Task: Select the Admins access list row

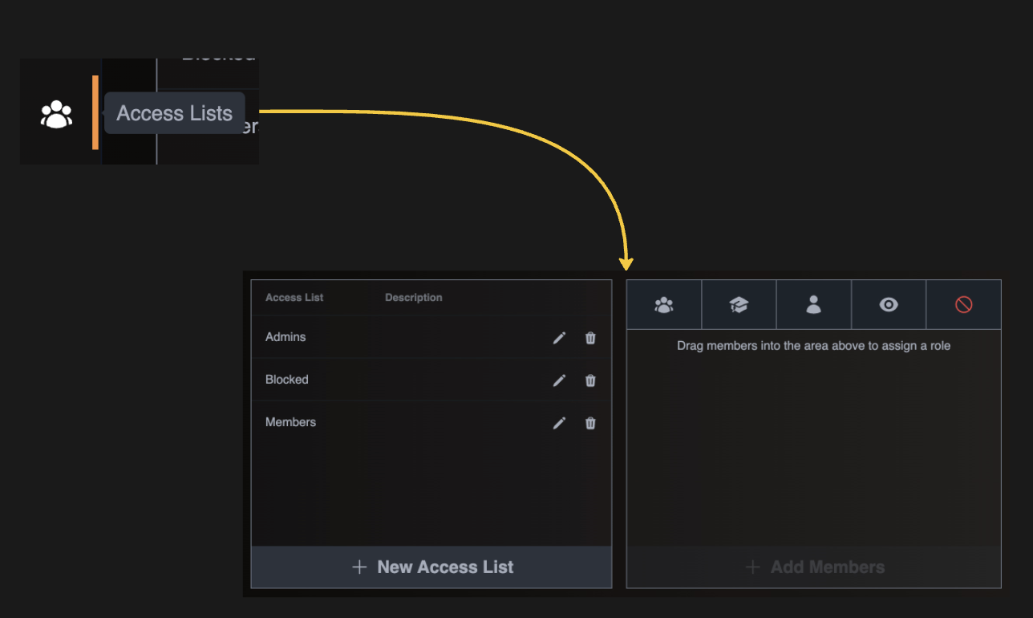Action: coord(286,337)
